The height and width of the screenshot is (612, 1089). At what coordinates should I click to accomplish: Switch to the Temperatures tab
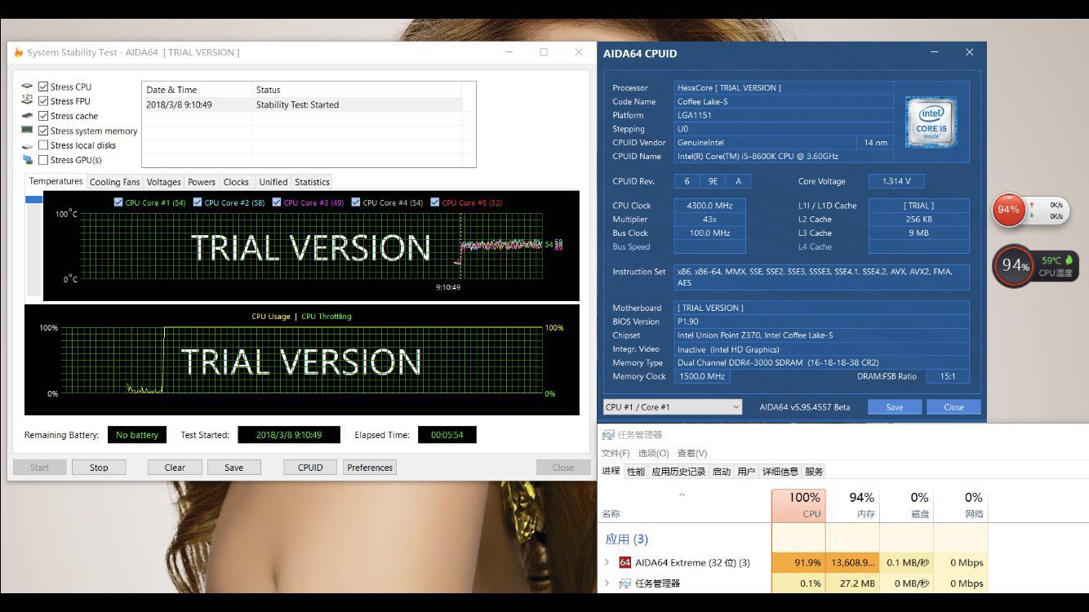pos(56,181)
